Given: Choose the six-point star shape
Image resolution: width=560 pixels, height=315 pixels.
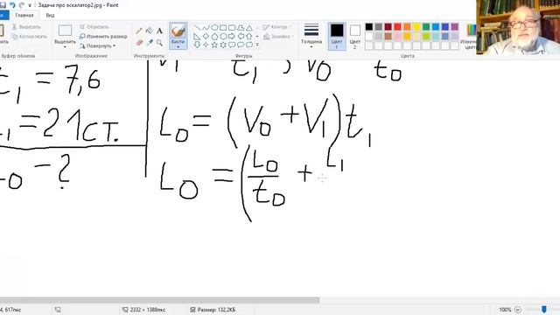Looking at the screenshot, I should coord(223,45).
